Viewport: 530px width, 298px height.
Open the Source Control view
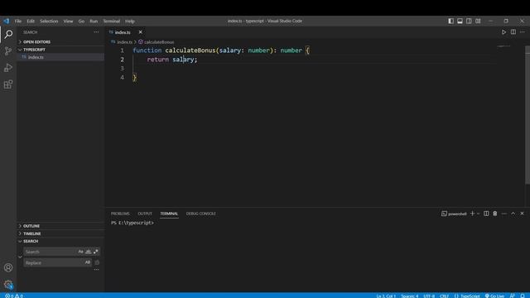tap(8, 51)
